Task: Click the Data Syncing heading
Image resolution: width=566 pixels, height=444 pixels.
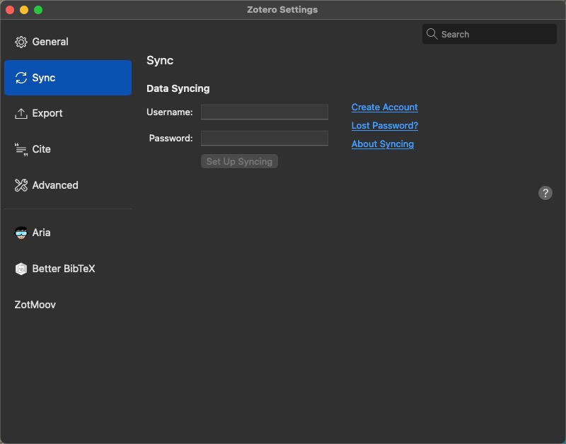Action: coord(178,88)
